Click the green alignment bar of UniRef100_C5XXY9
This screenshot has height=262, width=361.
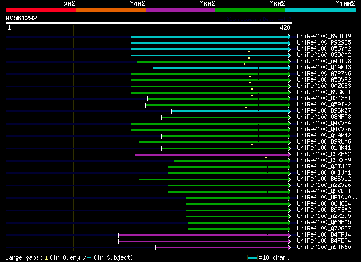(x=231, y=161)
